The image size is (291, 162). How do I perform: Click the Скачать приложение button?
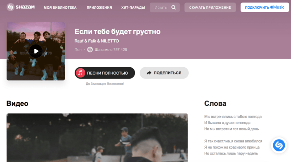click(x=210, y=7)
